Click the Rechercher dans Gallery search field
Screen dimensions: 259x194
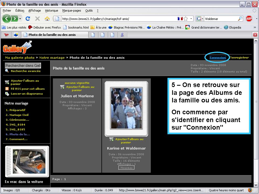point(23,65)
